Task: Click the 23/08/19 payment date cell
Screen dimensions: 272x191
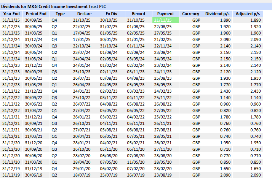Action: point(163,175)
